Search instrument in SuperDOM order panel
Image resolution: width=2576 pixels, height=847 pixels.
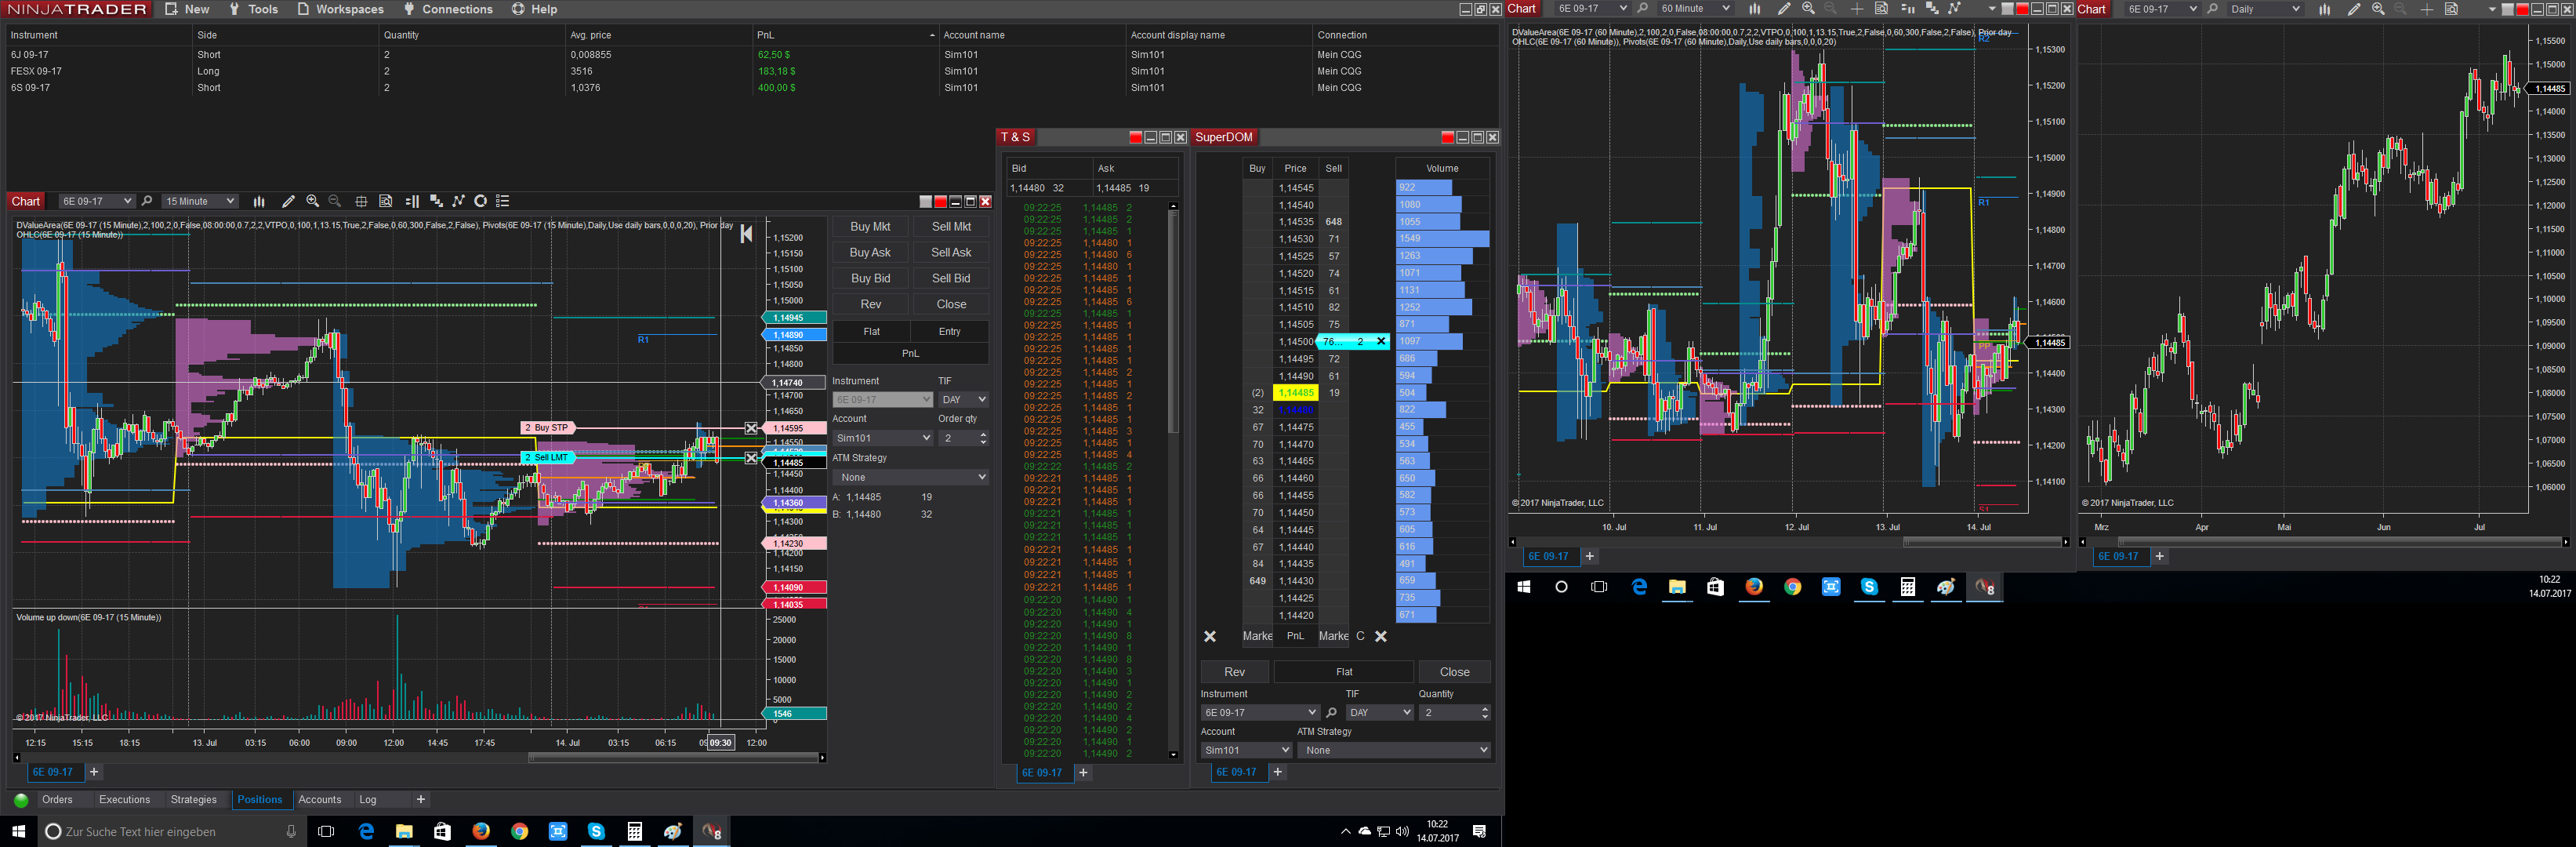coord(1331,713)
